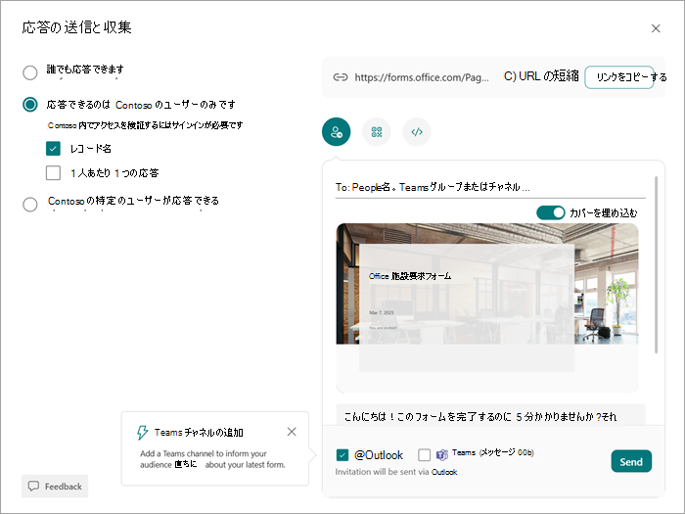
Task: Open the Feedback button
Action: [55, 486]
